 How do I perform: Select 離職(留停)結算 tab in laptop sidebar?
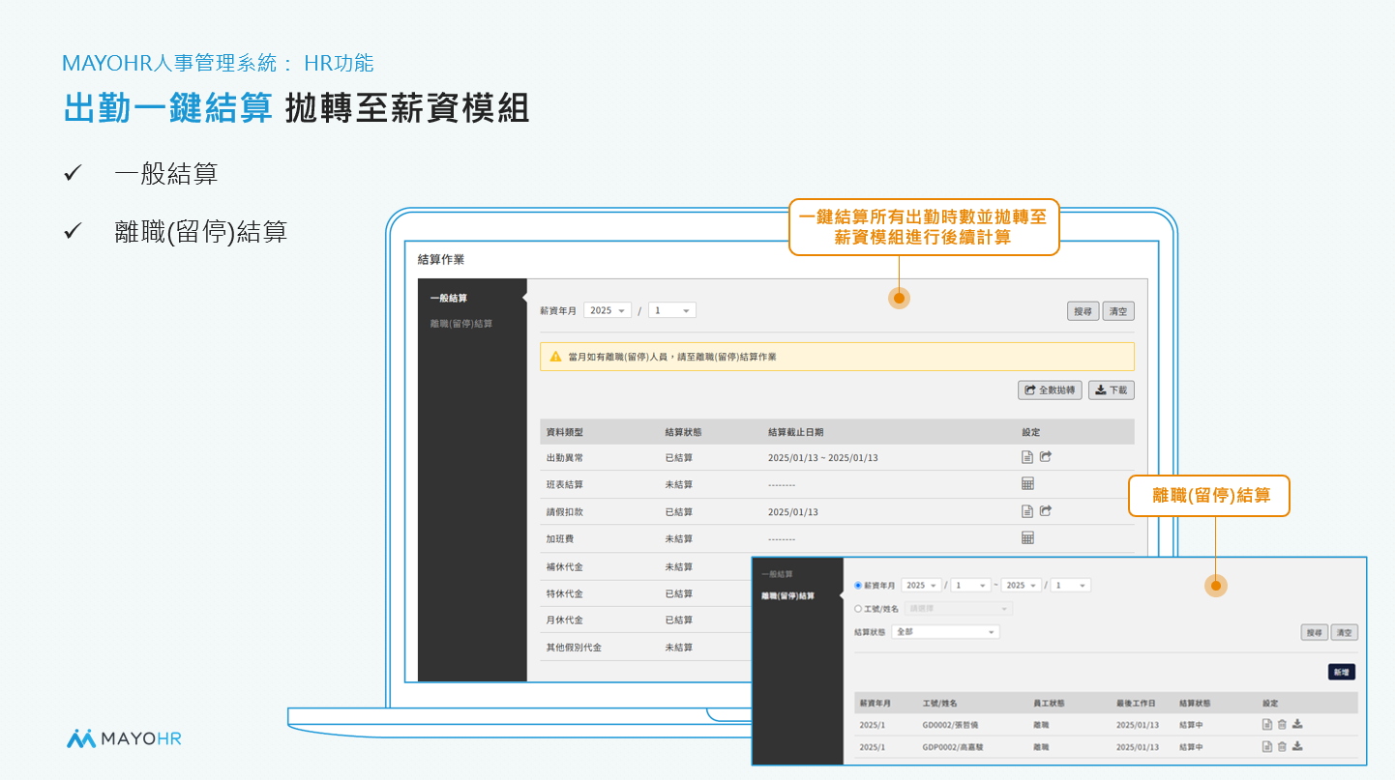[461, 323]
